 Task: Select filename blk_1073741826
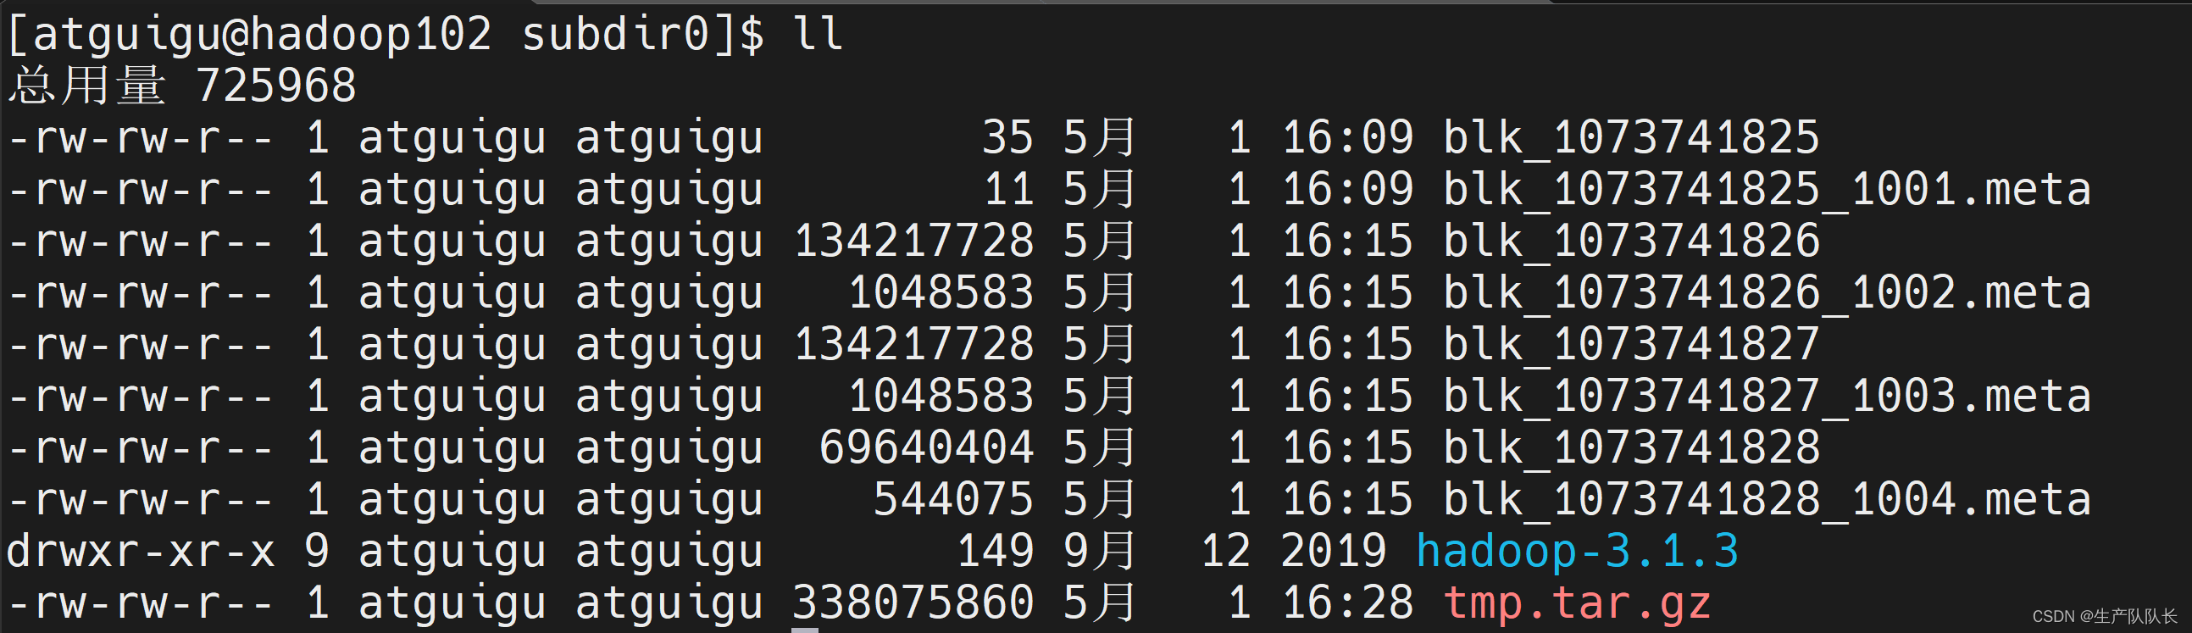tap(1631, 242)
